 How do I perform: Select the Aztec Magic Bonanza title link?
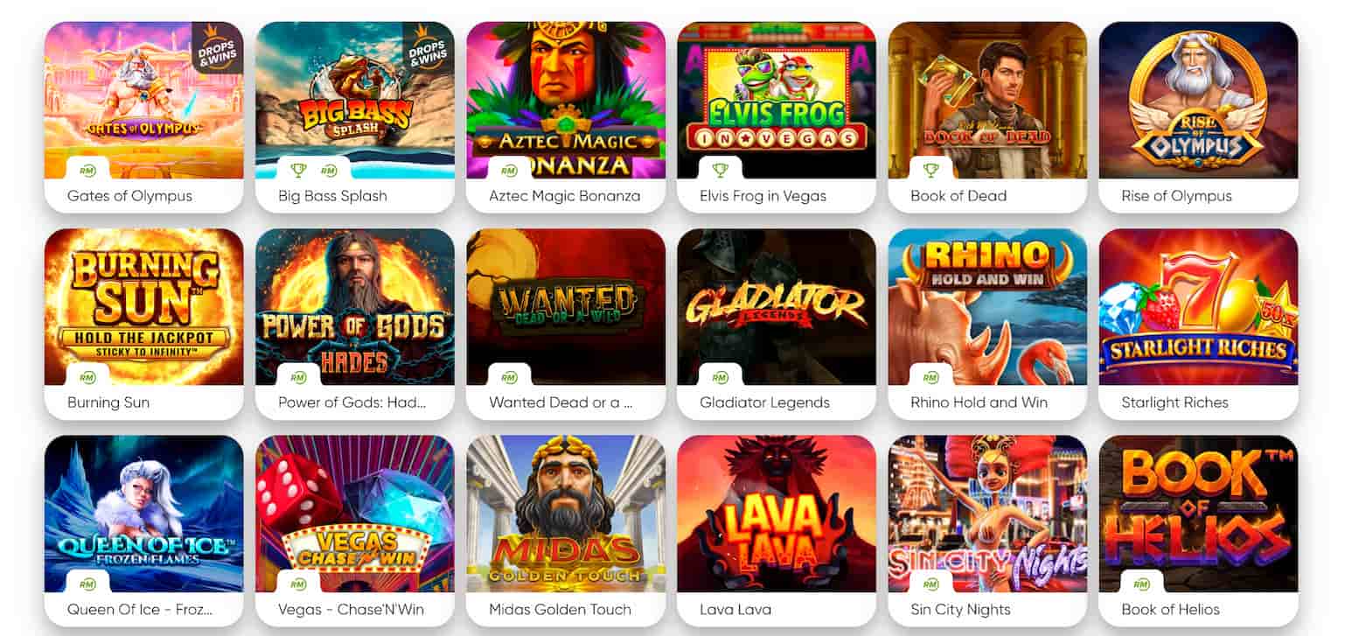click(x=565, y=196)
